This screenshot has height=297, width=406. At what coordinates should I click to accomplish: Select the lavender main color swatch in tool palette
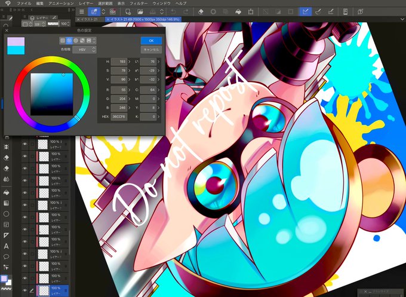click(x=4, y=279)
